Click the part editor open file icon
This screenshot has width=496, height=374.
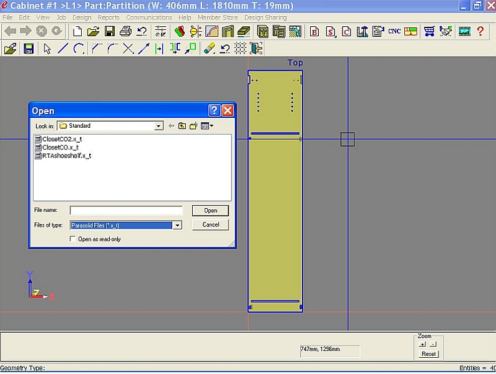pyautogui.click(x=11, y=49)
